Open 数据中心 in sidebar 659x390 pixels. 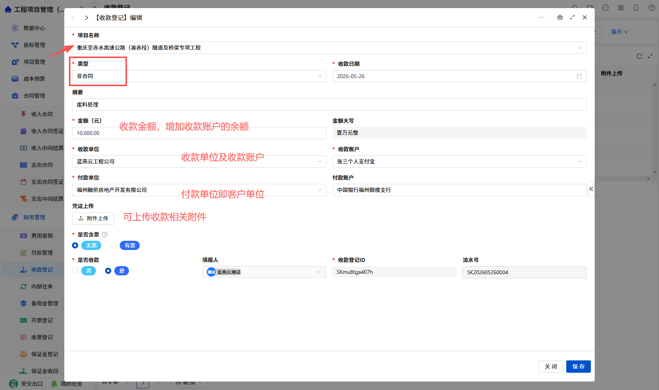(x=34, y=28)
